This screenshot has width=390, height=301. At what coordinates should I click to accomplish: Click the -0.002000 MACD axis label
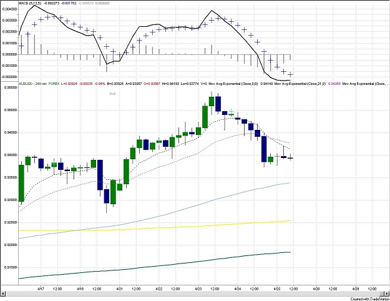click(9, 77)
